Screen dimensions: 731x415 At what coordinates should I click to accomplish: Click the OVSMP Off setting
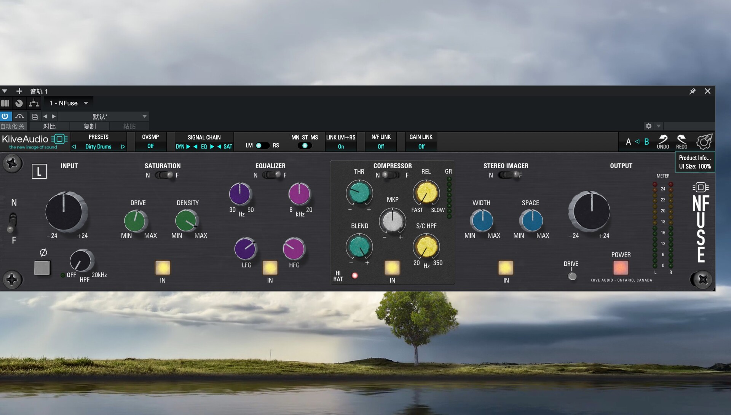pos(150,146)
